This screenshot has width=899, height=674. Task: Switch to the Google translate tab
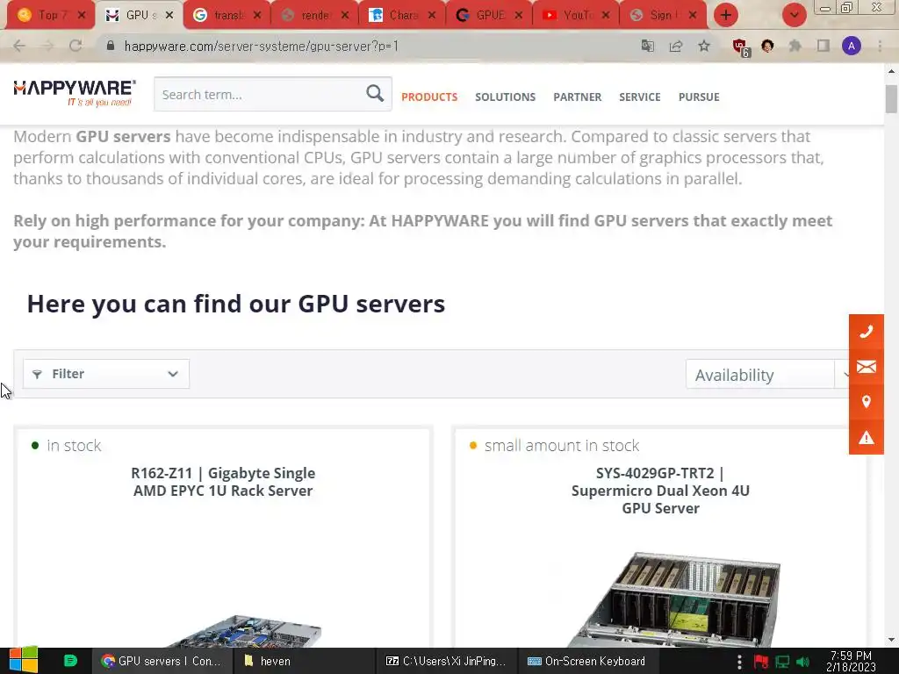[x=227, y=15]
